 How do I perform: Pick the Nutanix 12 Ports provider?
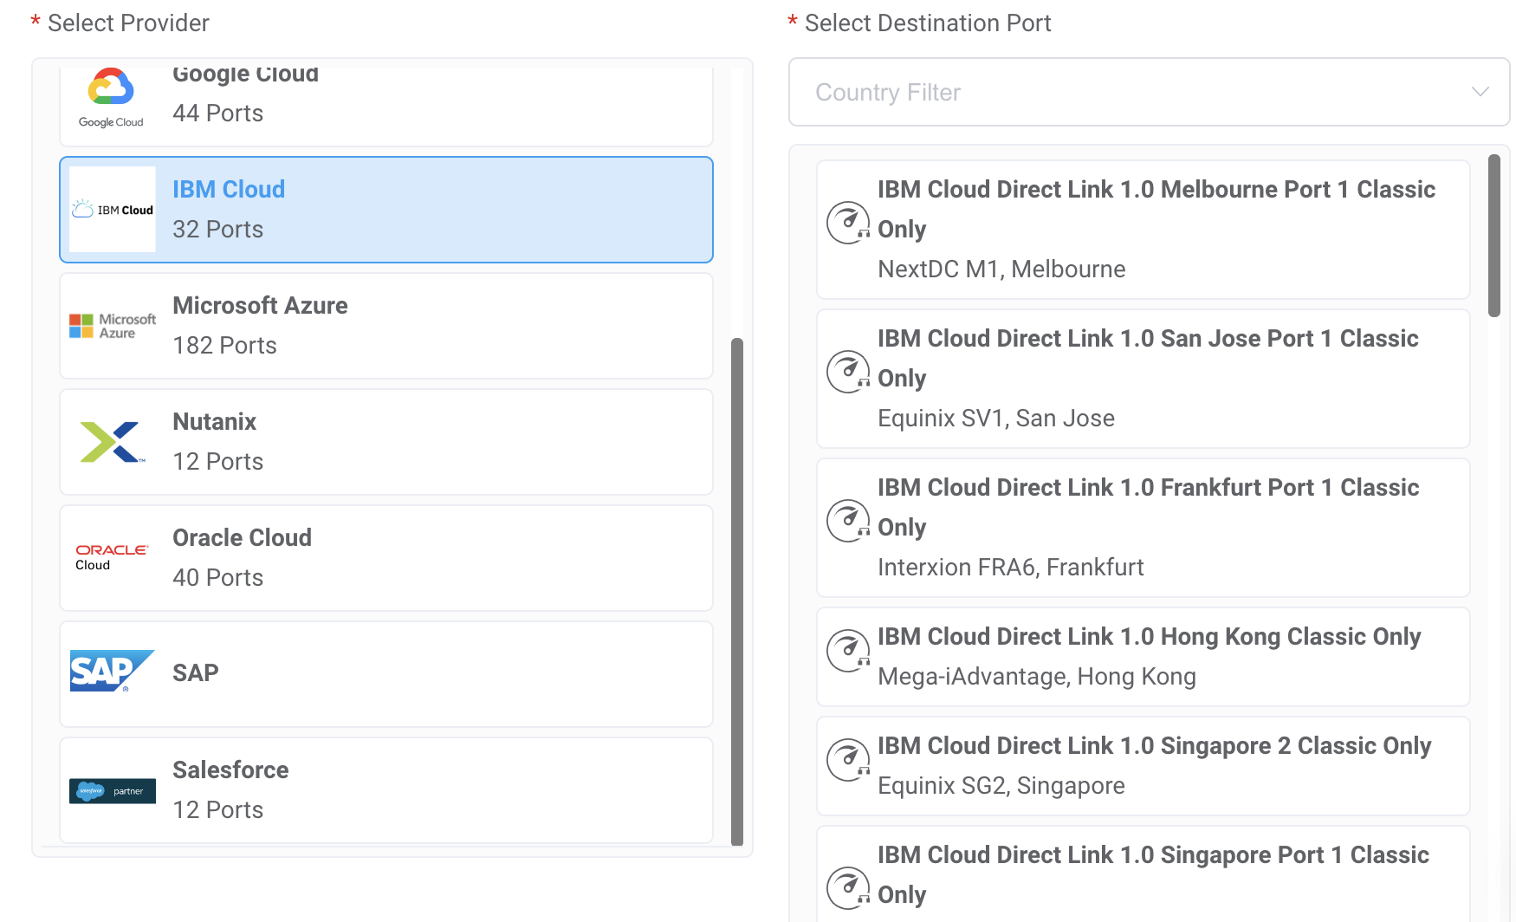click(x=386, y=442)
